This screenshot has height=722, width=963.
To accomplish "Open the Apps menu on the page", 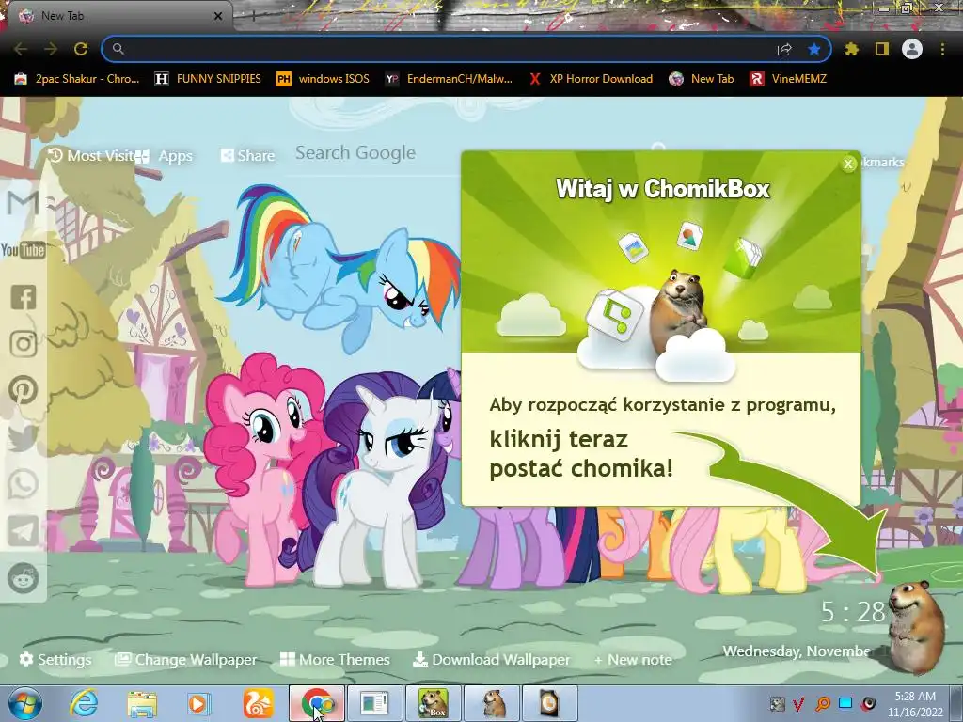I will [164, 156].
